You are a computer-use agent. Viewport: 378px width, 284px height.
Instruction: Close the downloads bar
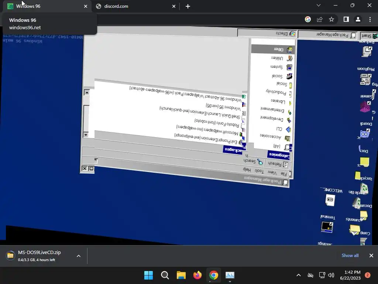tap(371, 255)
